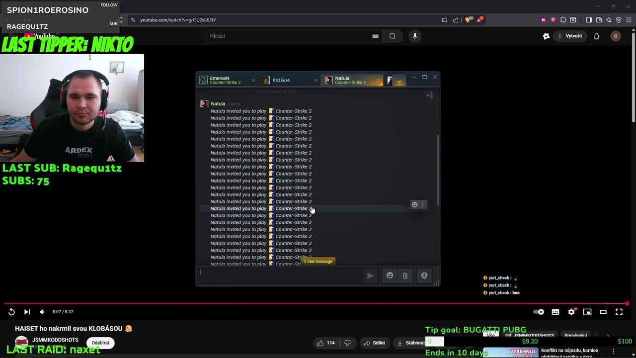The height and width of the screenshot is (358, 636).
Task: Click the red video progress bar
Action: pos(316,303)
